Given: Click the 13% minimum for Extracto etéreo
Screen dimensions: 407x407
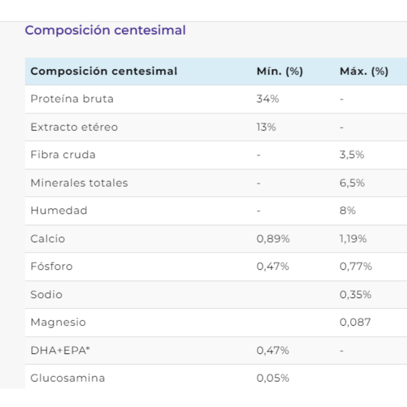Looking at the screenshot, I should pyautogui.click(x=266, y=127).
